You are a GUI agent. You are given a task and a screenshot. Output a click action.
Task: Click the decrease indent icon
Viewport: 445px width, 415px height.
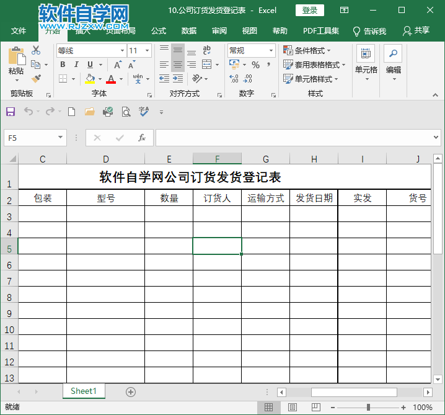point(164,78)
